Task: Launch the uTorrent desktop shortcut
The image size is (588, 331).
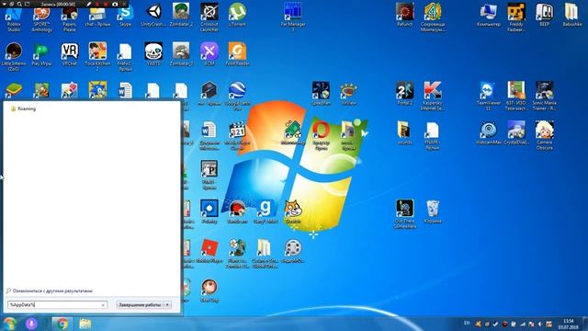Action: 237,15
